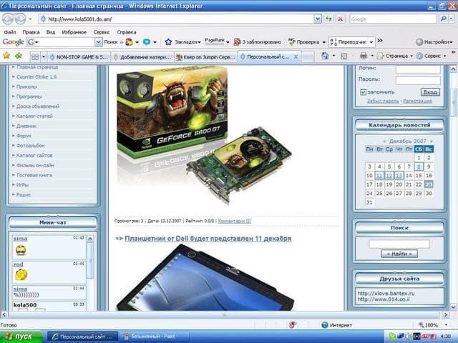Open the Counter-Strike 1.6 sidebar link
Image resolution: width=458 pixels, height=343 pixels.
(36, 76)
